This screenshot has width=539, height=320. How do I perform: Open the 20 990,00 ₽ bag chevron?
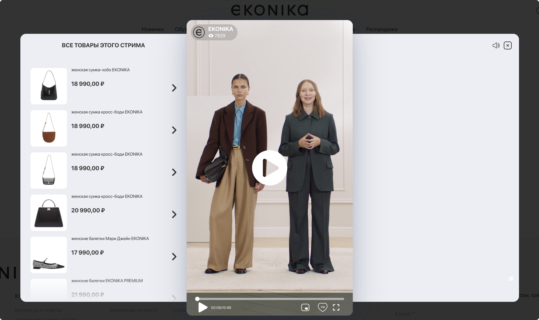click(174, 215)
